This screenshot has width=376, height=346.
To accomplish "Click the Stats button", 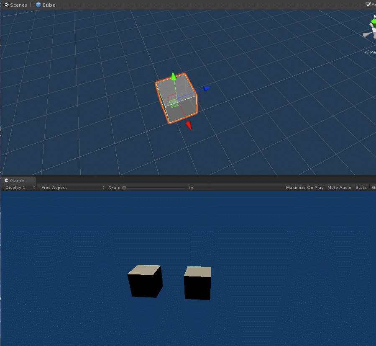I will [x=361, y=187].
